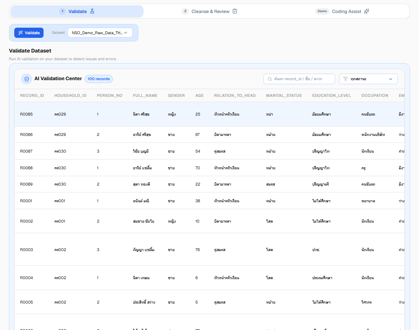The width and height of the screenshot is (419, 330).
Task: Click the Validate Dataset heading
Action: pos(30,51)
